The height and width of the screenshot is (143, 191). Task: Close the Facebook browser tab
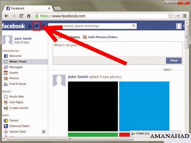click(x=49, y=8)
